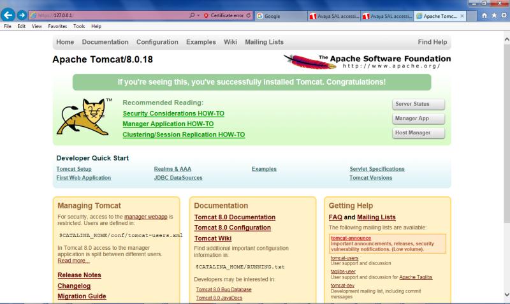Open the Favorites menu
Screen dimensions: 510x304
[x=57, y=26]
